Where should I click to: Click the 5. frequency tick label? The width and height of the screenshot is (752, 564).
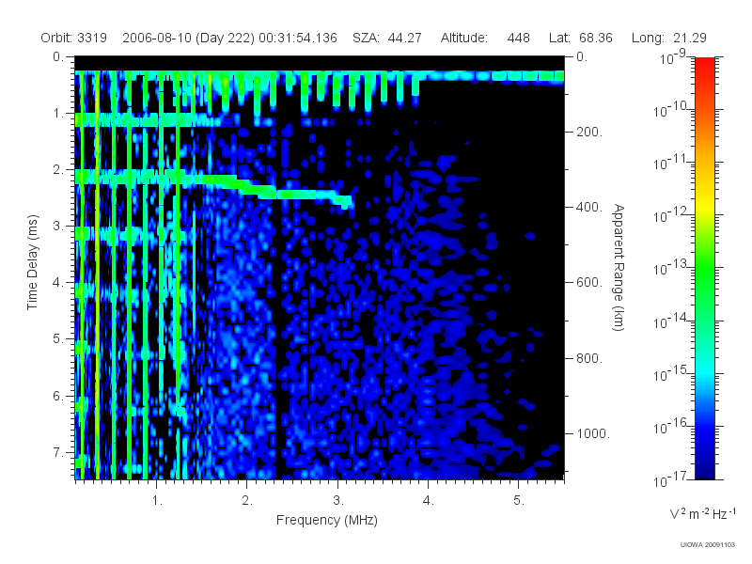coord(519,501)
